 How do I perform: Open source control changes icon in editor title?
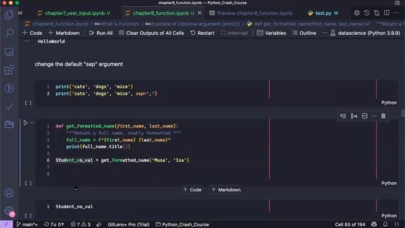(x=377, y=13)
